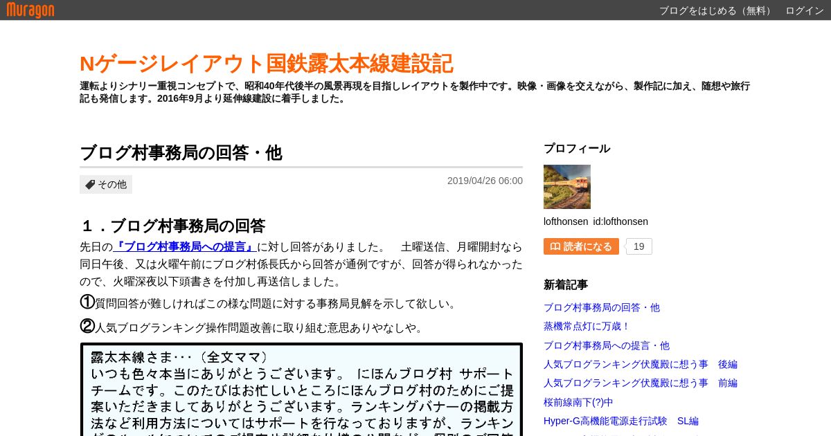The image size is (831, 436).
Task: Open blog title Nゲージレイアウト国鉄露太本線建設記
Action: tap(267, 64)
